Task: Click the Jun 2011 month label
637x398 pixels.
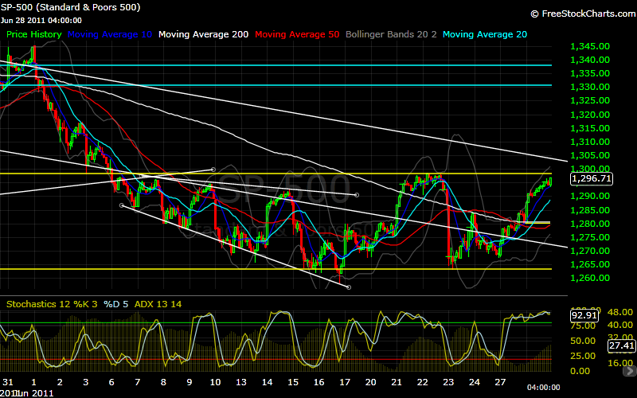Action: [35, 393]
